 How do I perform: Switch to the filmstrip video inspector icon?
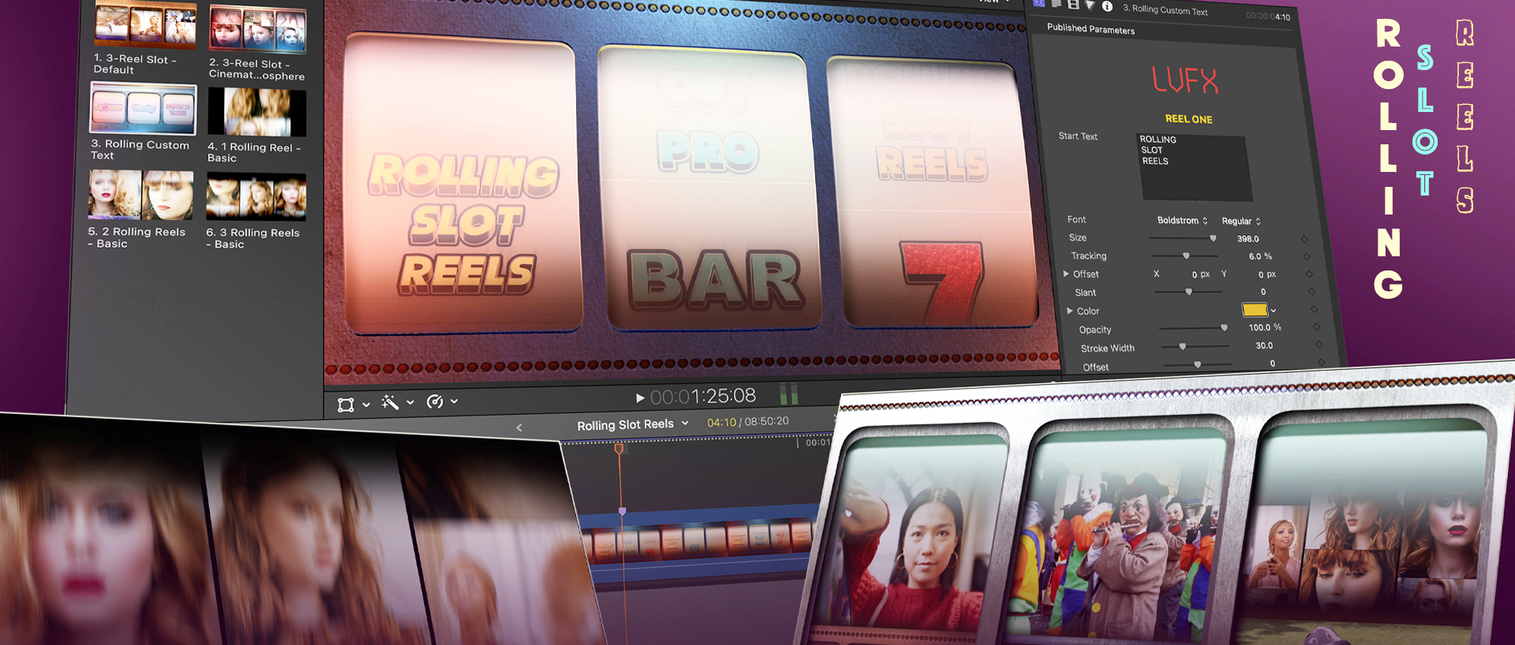point(1073,5)
